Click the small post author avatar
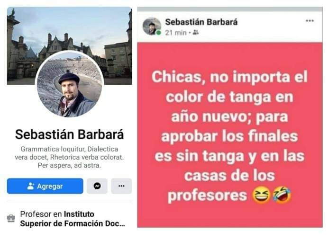Image resolution: width=328 pixels, height=240 pixels. pyautogui.click(x=152, y=27)
